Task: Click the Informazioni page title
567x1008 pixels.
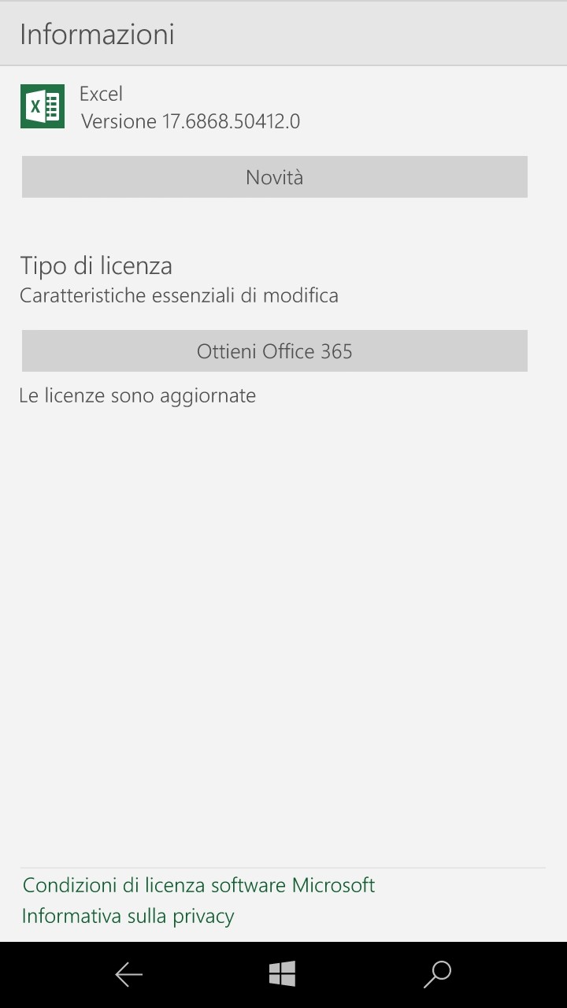Action: 97,34
